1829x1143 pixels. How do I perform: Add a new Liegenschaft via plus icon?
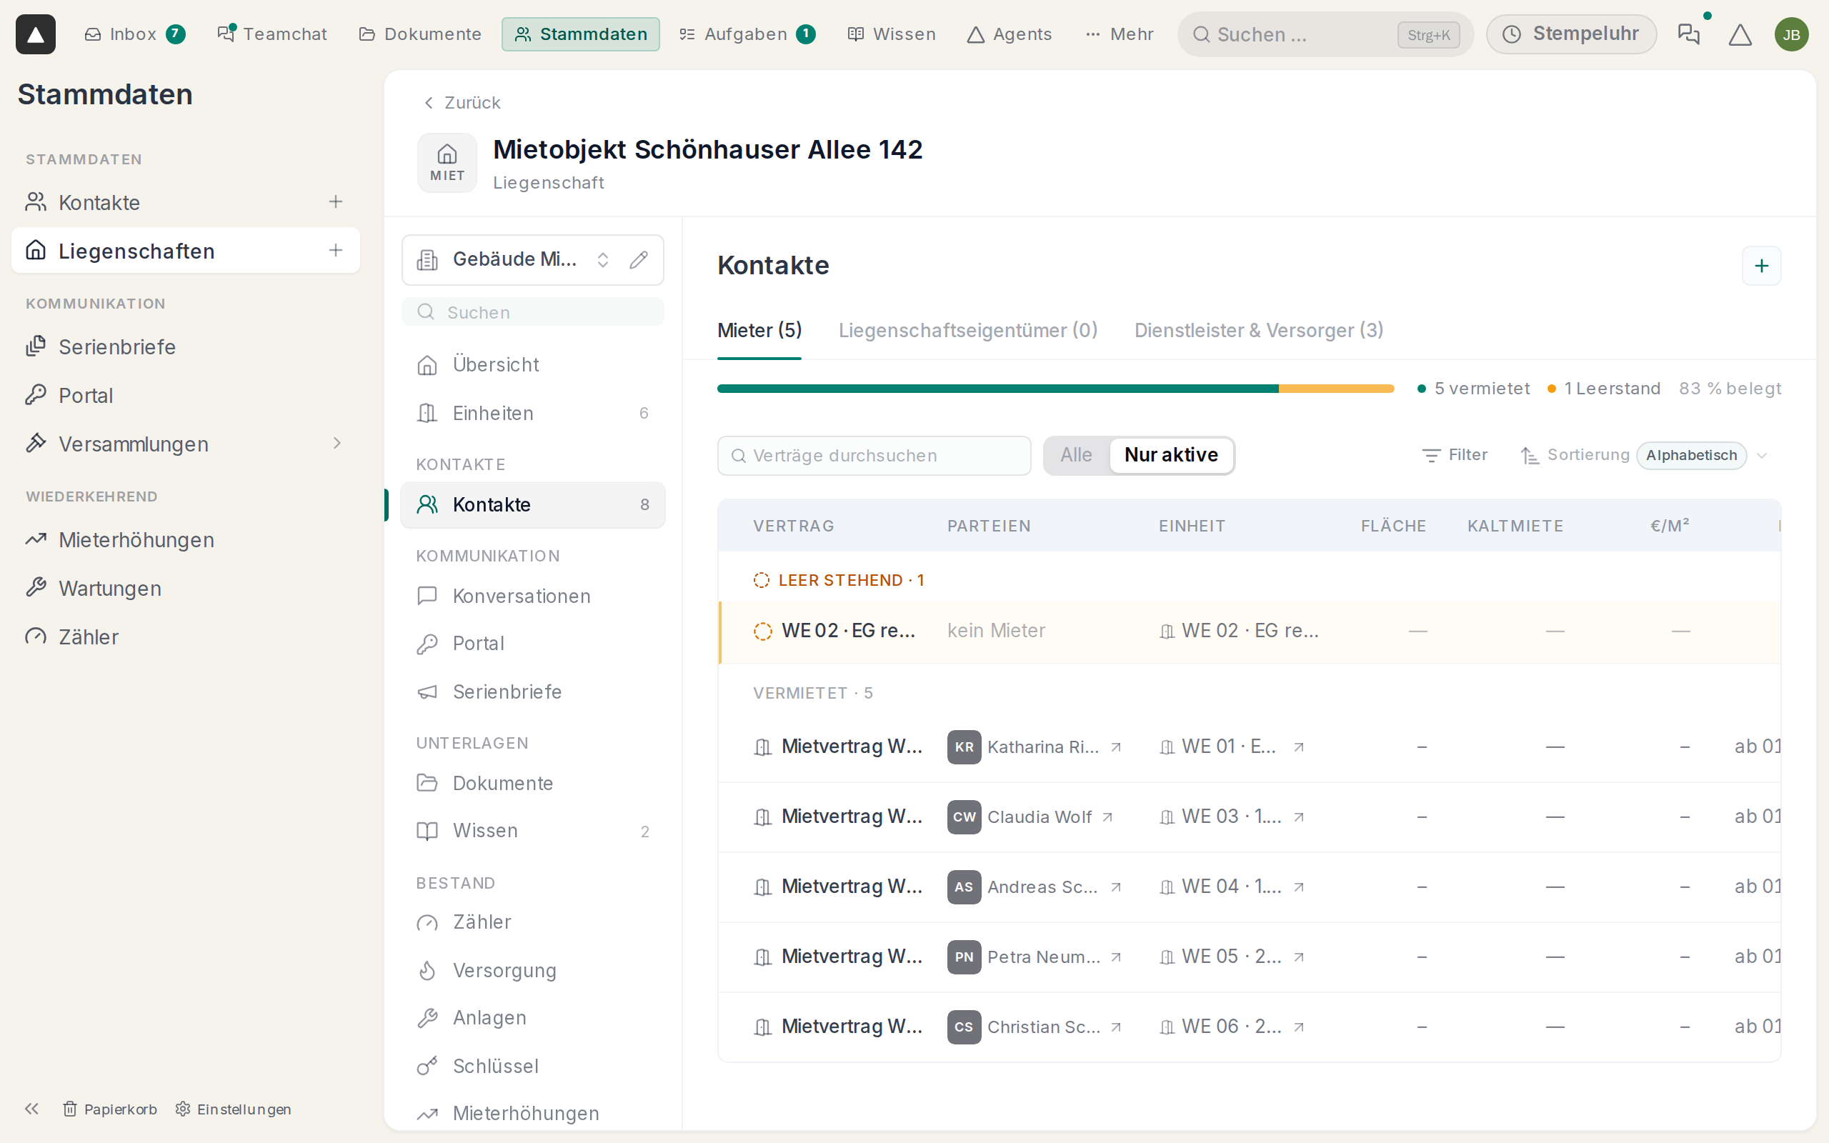[x=336, y=250]
